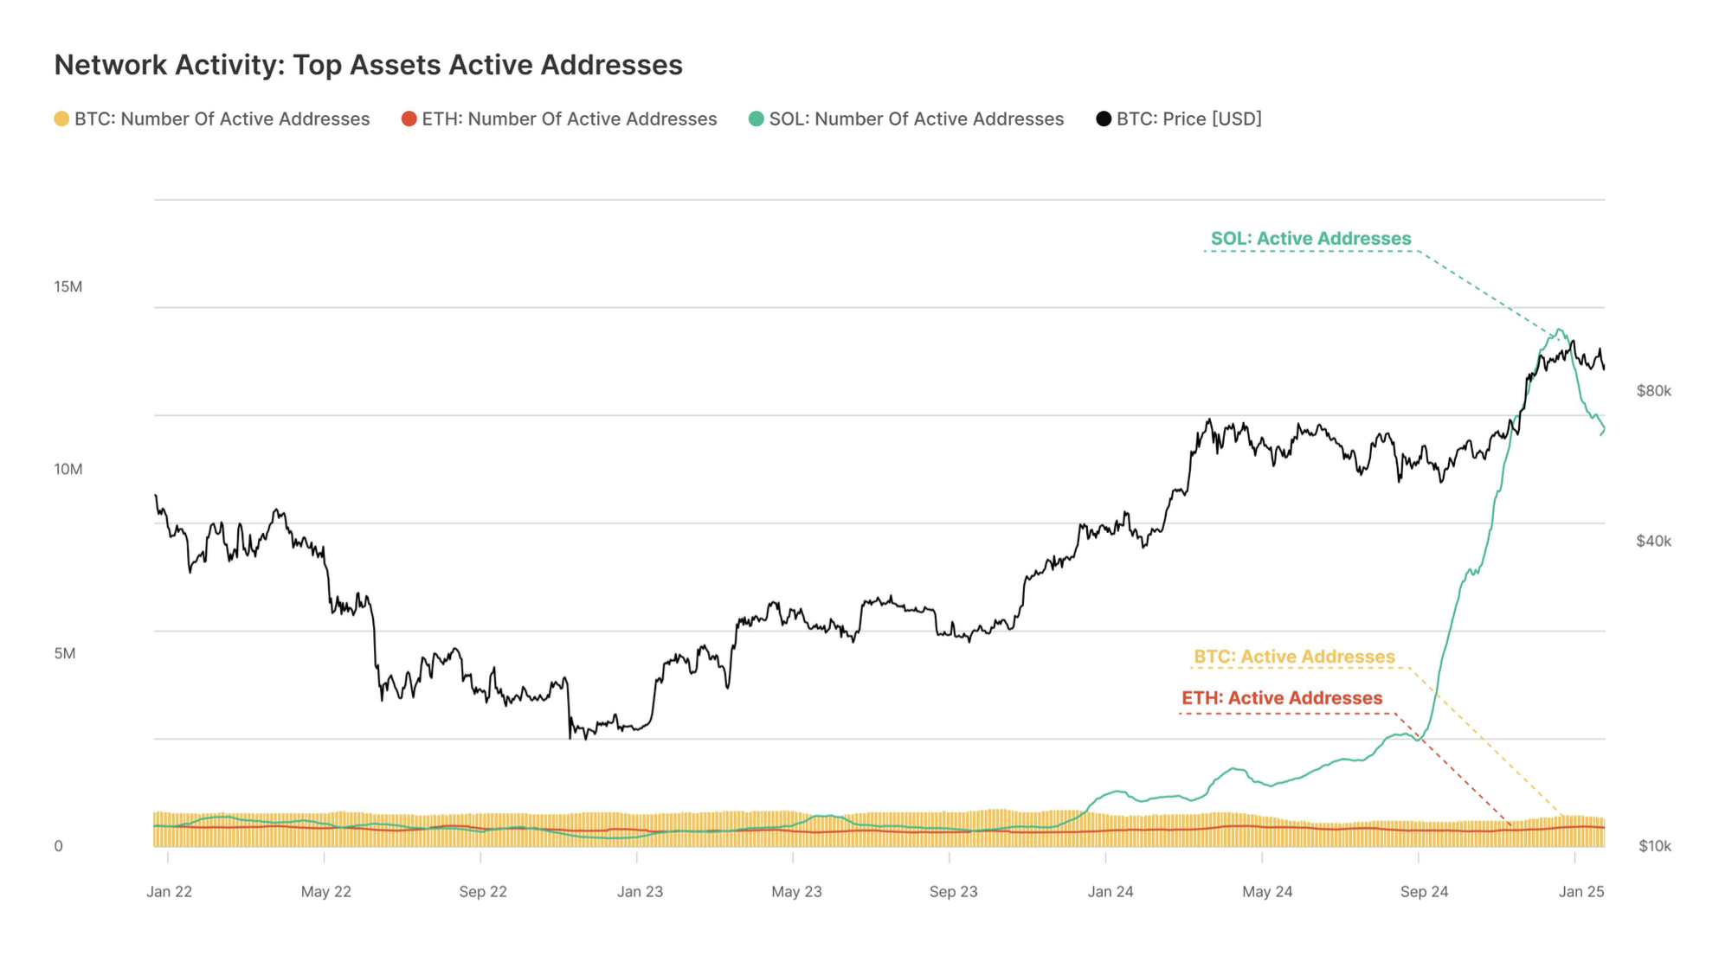This screenshot has height=962, width=1719.
Task: Toggle BTC: Number Of Active Addresses series
Action: point(222,119)
